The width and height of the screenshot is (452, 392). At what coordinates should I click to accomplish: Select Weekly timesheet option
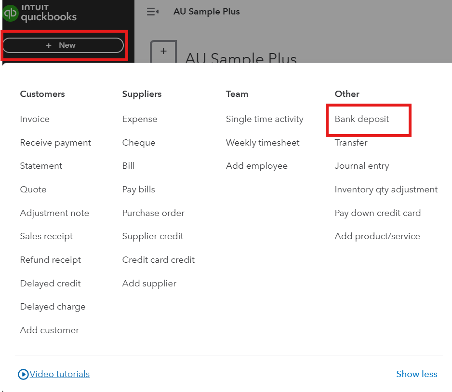pos(263,143)
